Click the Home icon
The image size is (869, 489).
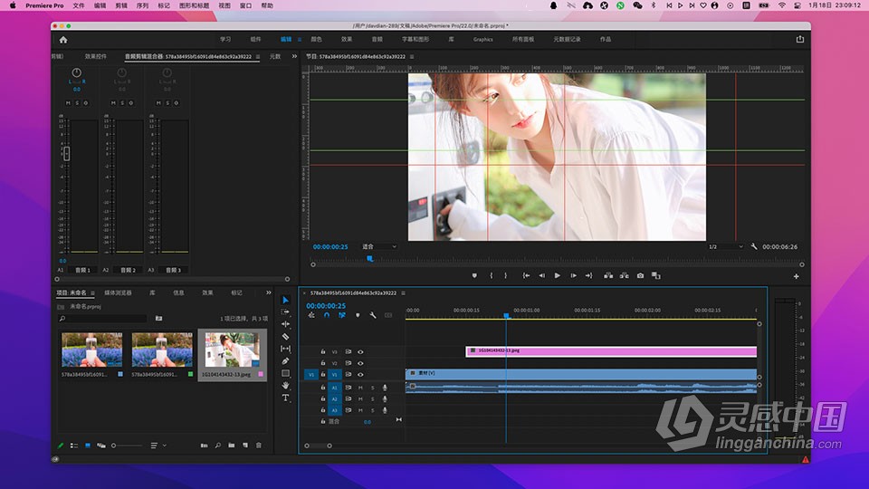(63, 40)
